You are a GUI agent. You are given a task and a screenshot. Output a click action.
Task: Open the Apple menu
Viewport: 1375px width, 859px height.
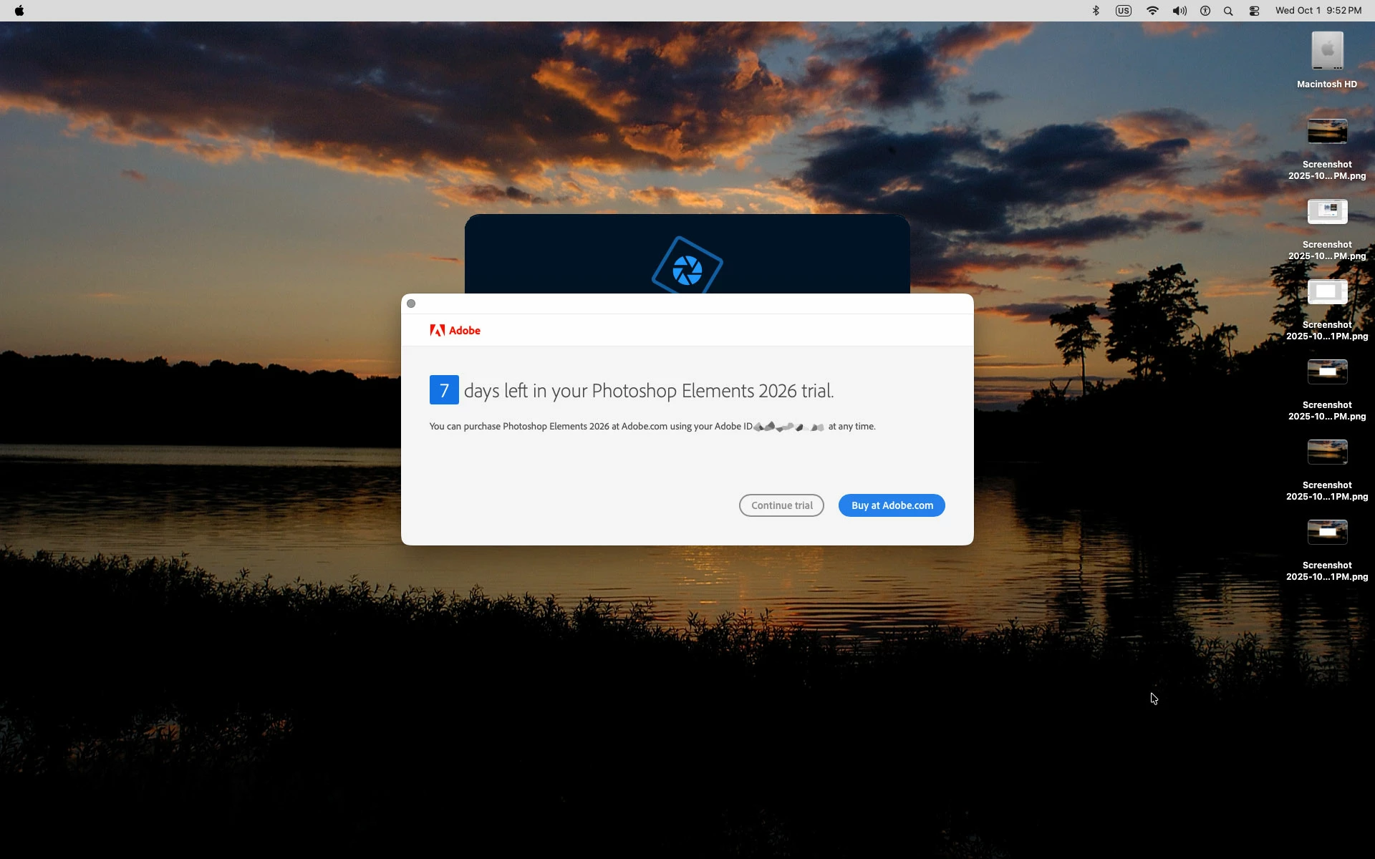(x=19, y=11)
